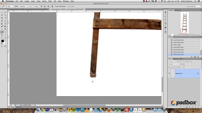Select the Hand tool
202x113 pixels.
click(x=2, y=38)
